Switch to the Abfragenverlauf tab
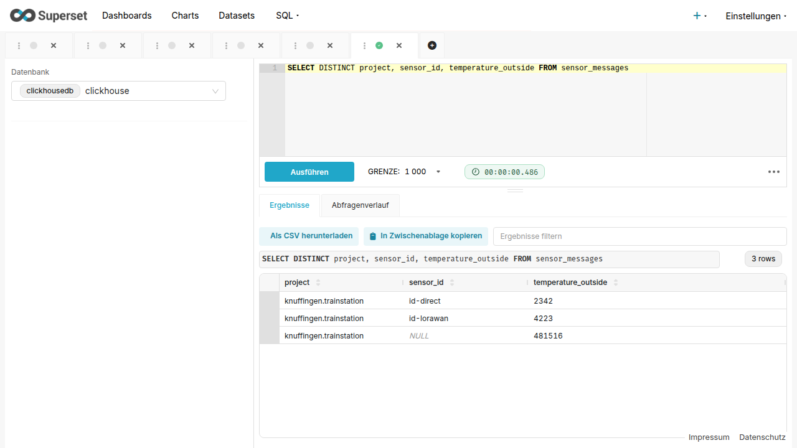Viewport: 797px width, 448px height. pyautogui.click(x=360, y=205)
